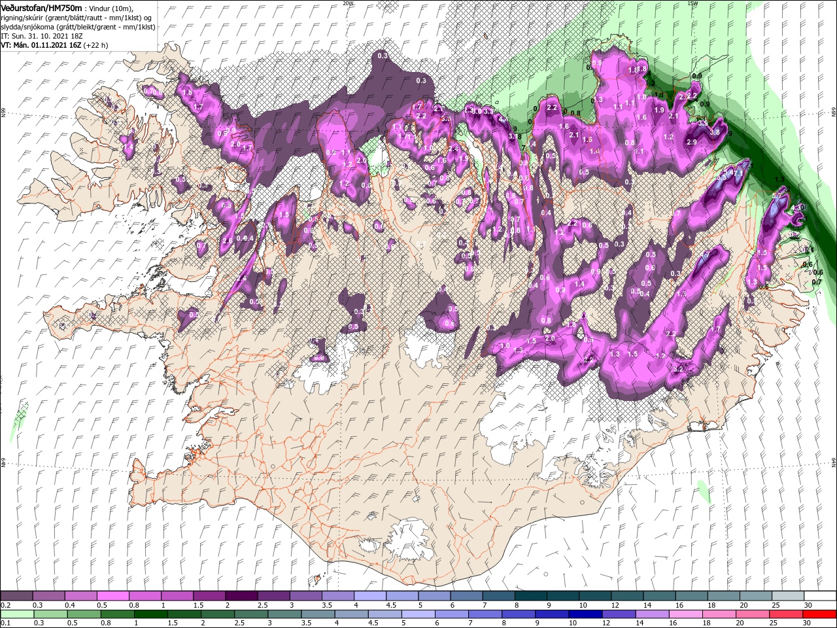Select the 7 blue swatch in bottom legend row
837x628 pixels.
485,614
